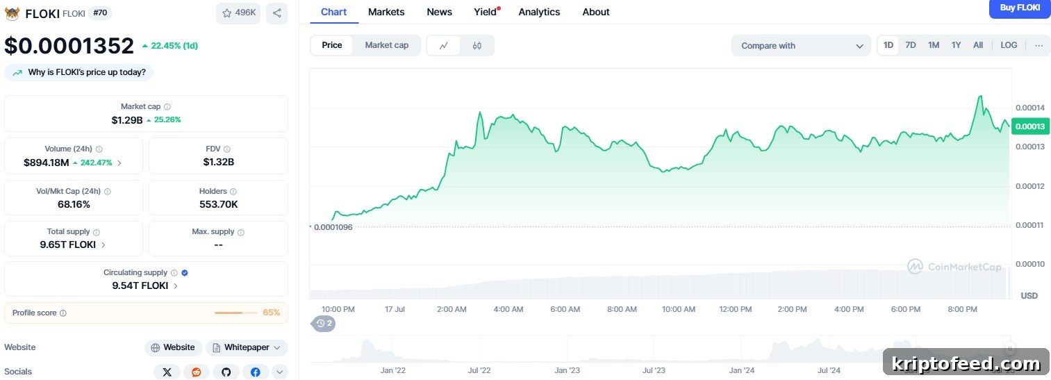Open the Chart tab
The image size is (1051, 380).
tap(333, 12)
